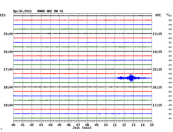Click the station label RWMO HHZ BW 01
Screen dimensions: 173x132
50,11
